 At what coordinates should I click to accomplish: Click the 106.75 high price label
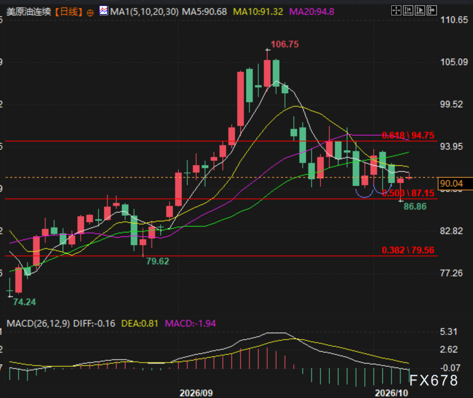[x=285, y=44]
